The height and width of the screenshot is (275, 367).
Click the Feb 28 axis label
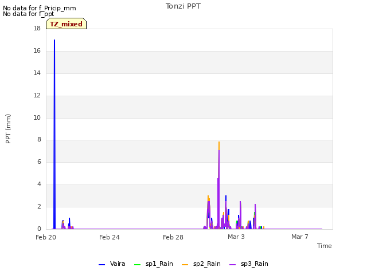173,237
